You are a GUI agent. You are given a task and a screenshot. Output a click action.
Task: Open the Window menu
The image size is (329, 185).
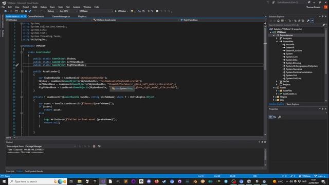(x=87, y=7)
